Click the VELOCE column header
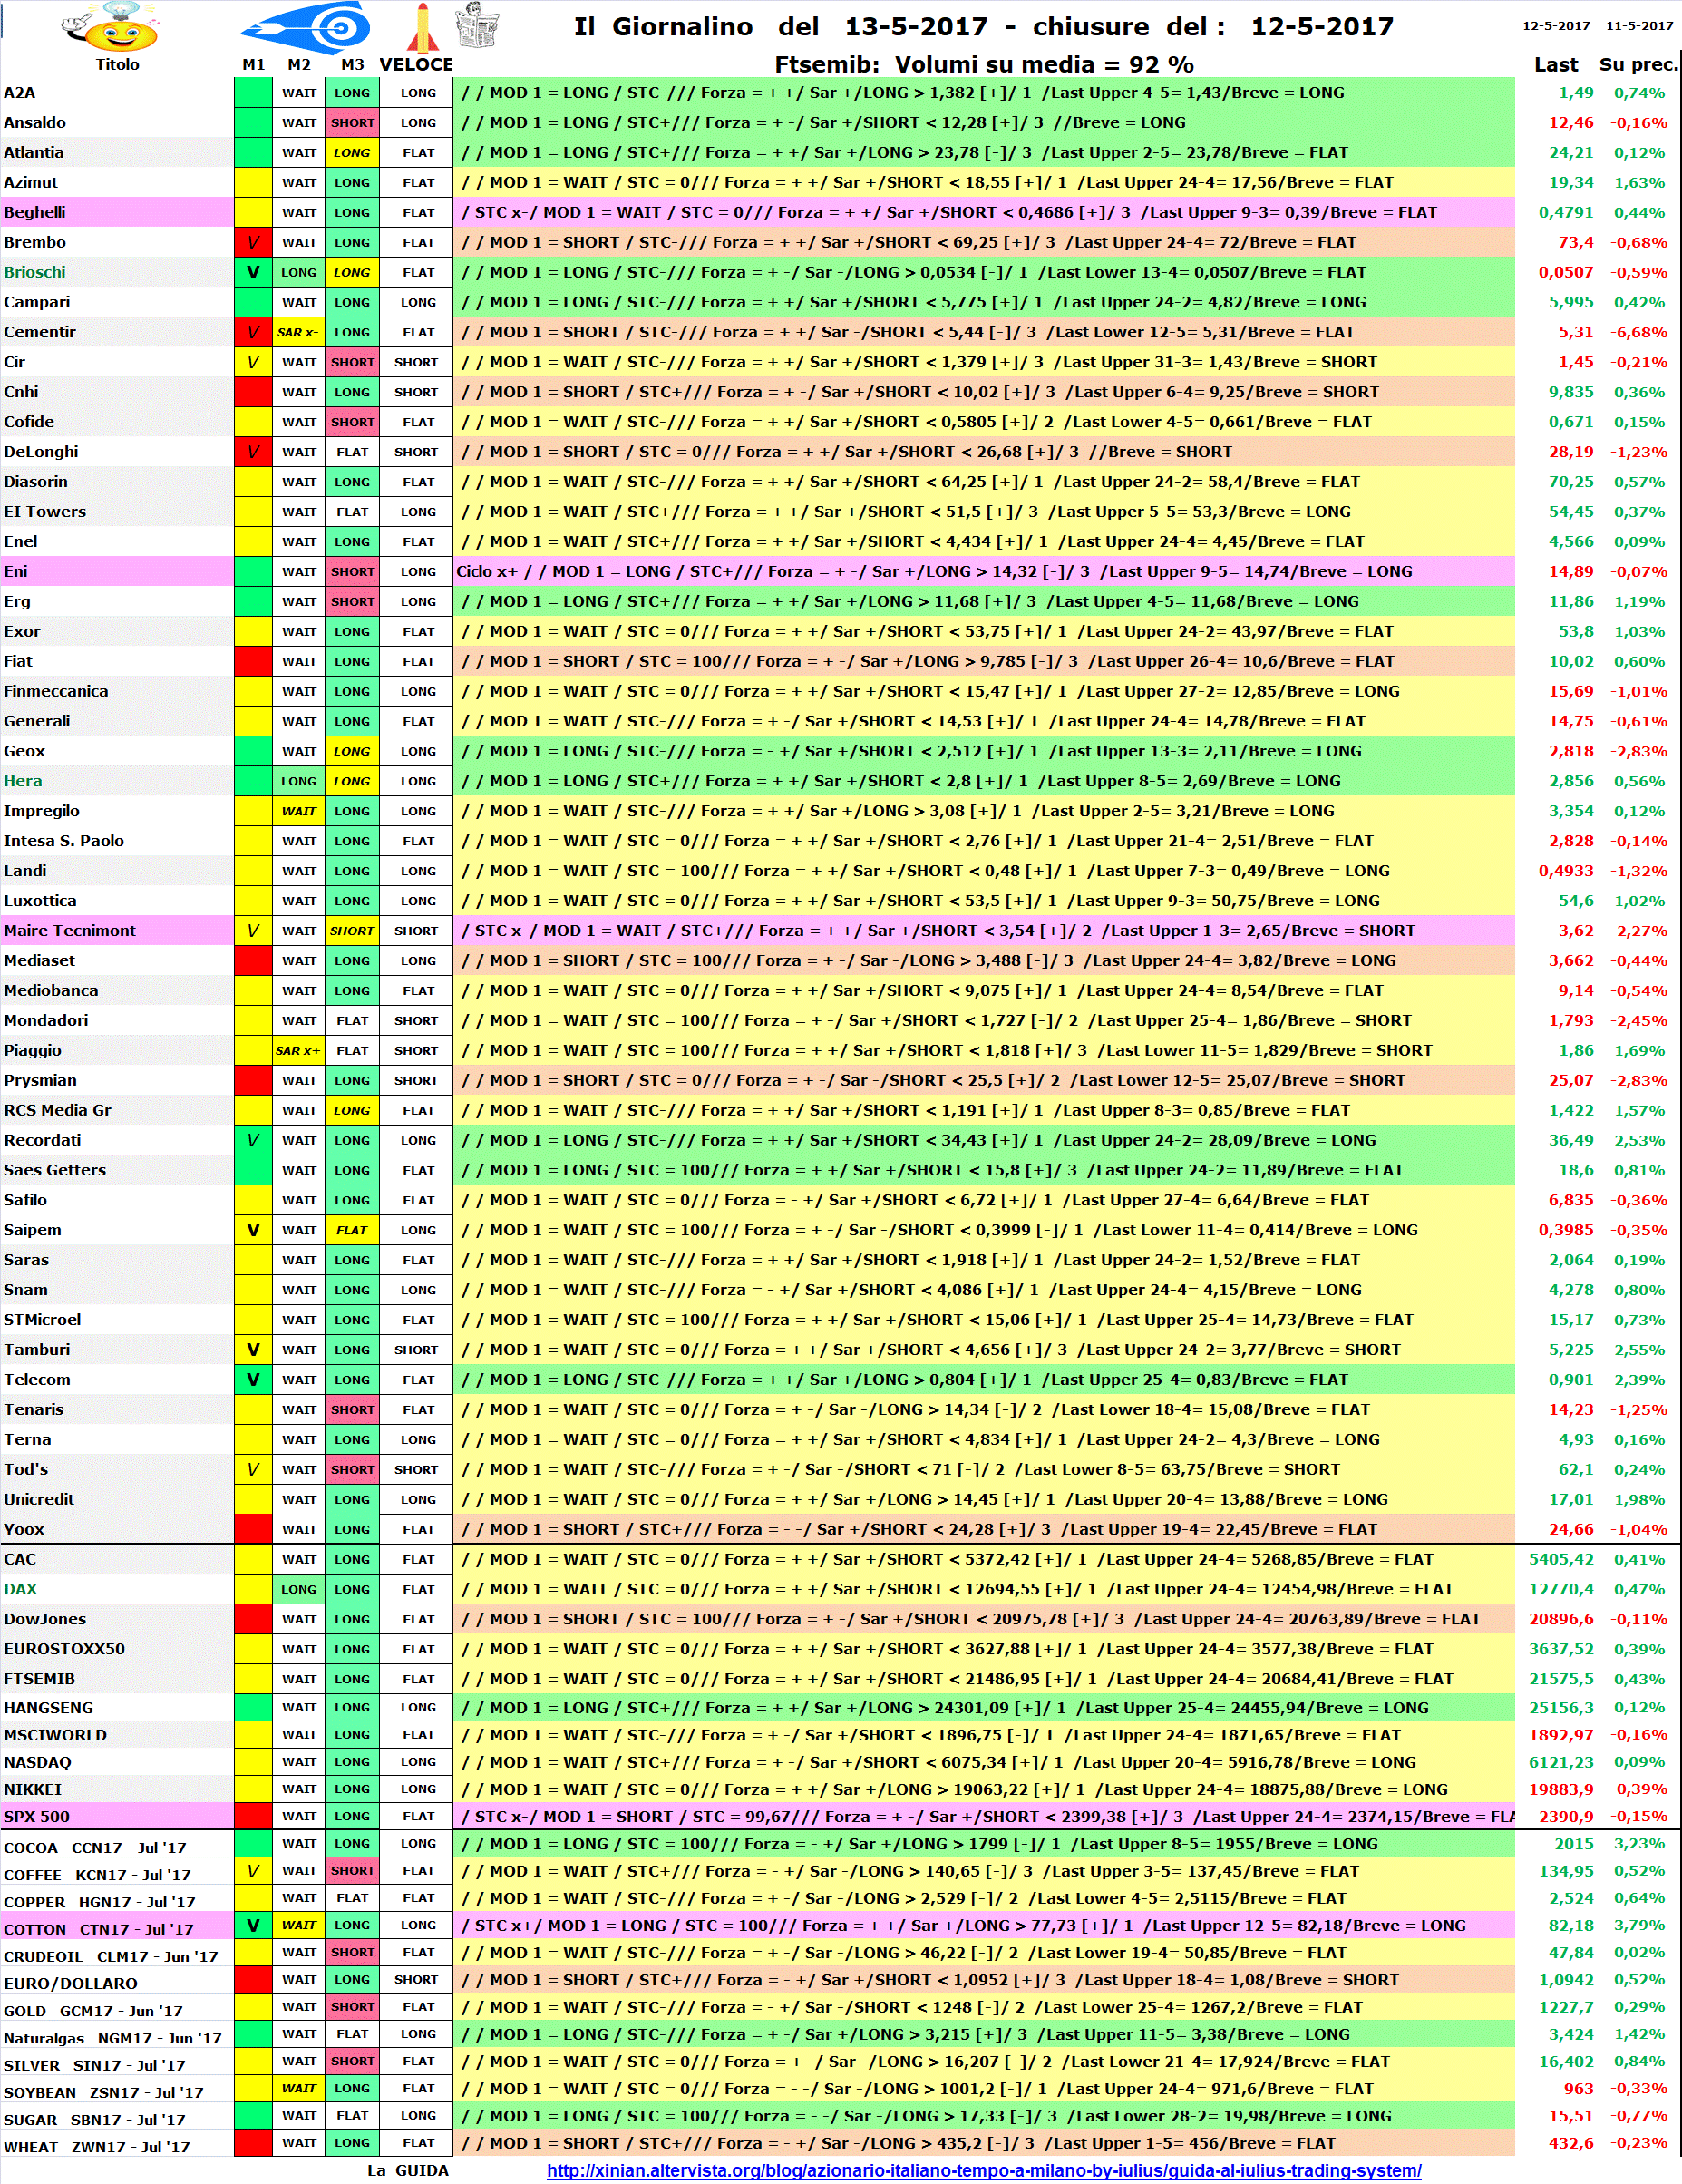Screen dimensions: 1682x2184 [417, 65]
